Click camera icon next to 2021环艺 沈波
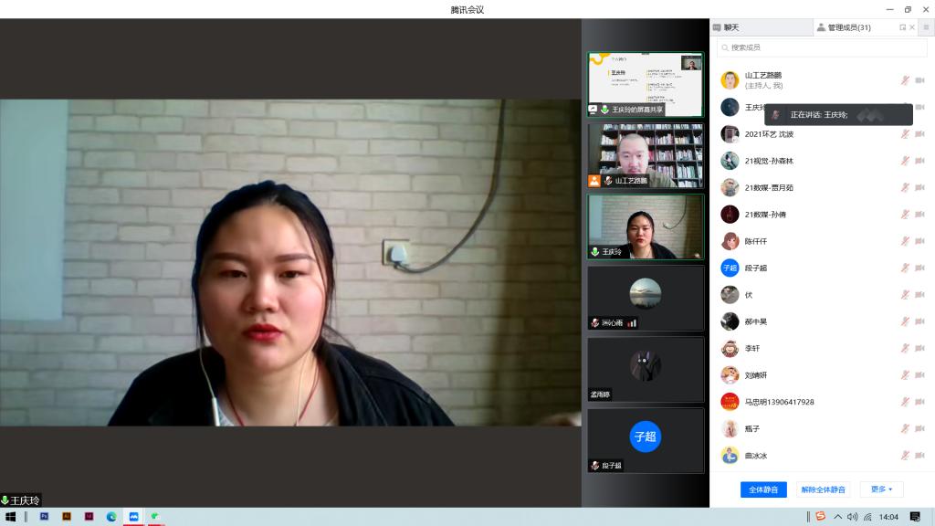Screen dimensions: 935x526 pos(919,134)
